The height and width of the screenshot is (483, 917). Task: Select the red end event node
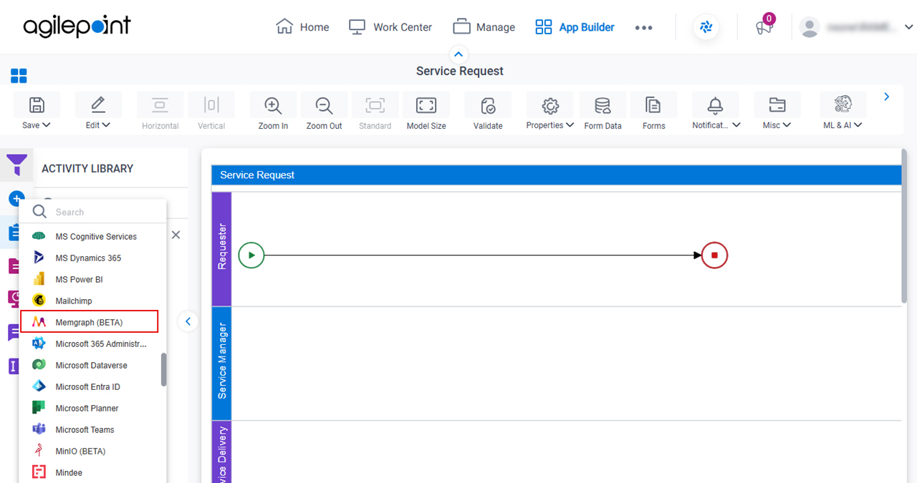(714, 255)
